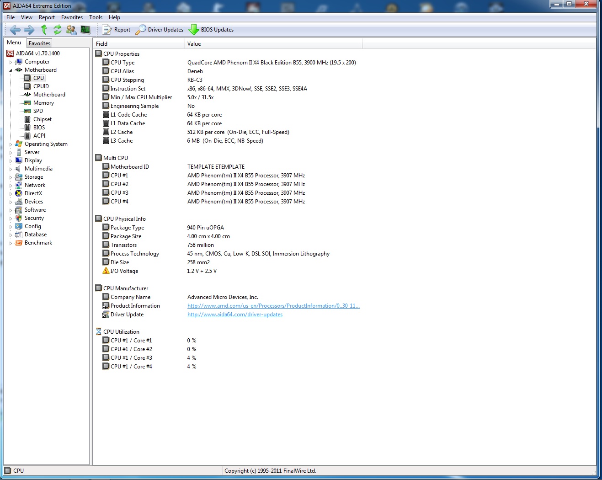Select the Company Name row

tap(180, 297)
